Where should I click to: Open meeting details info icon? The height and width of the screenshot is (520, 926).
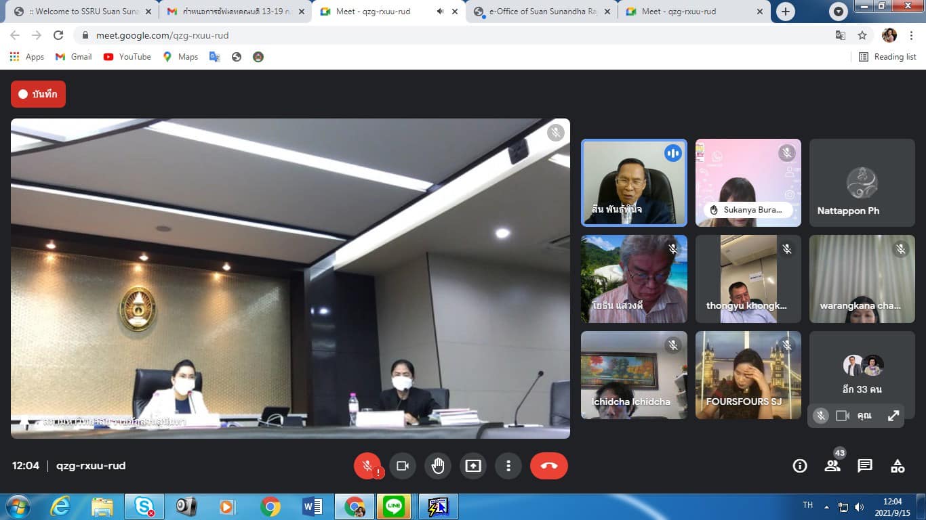point(800,466)
